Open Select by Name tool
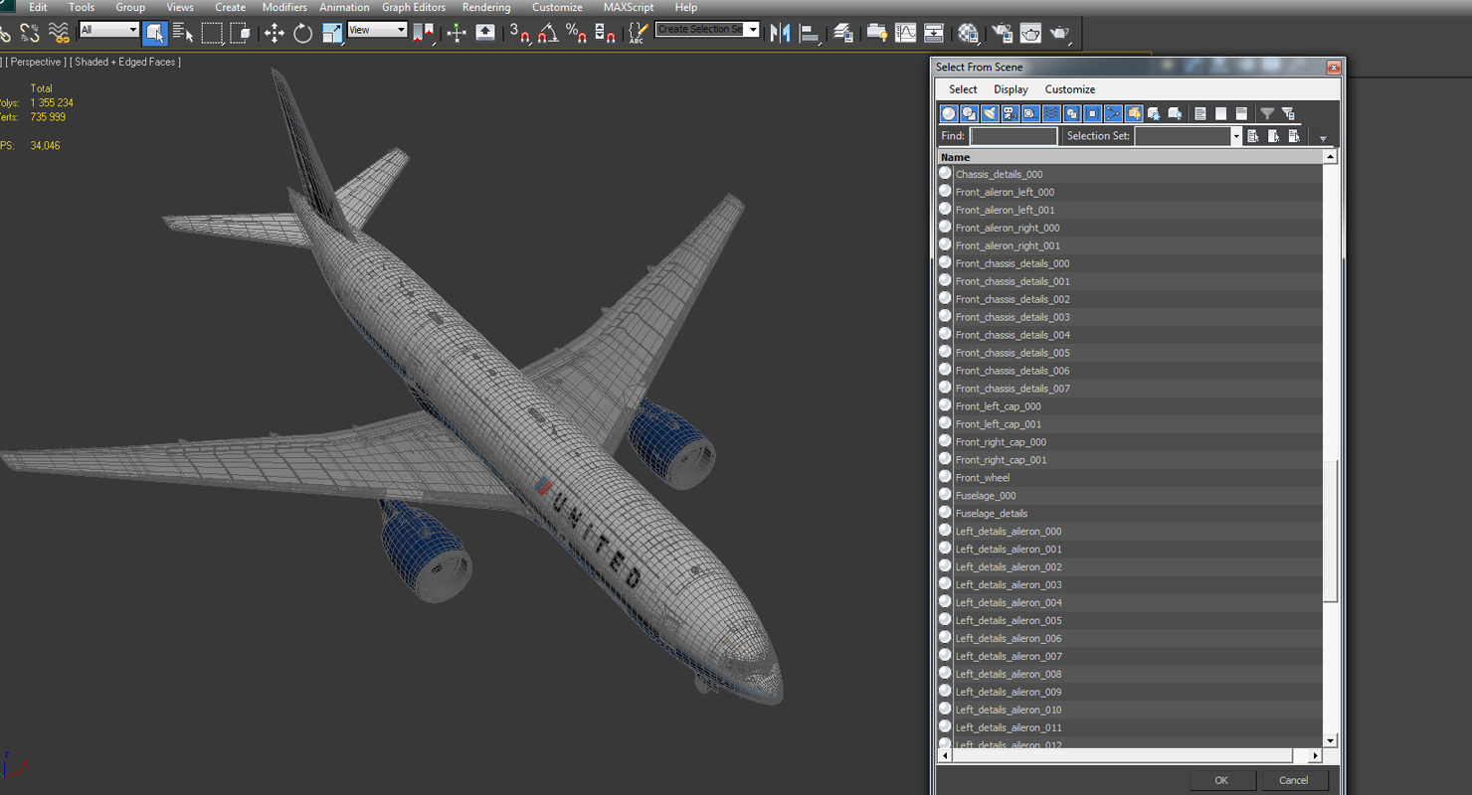This screenshot has width=1472, height=795. click(183, 33)
